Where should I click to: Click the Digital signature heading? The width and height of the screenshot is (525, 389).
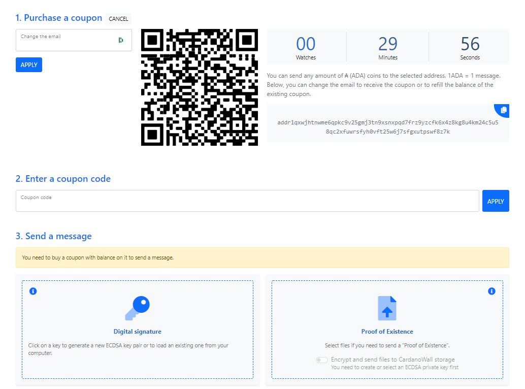137,332
